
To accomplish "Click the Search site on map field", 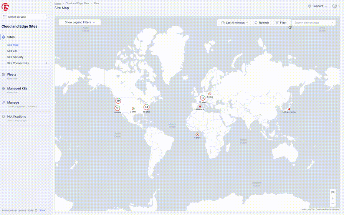I will click(314, 23).
